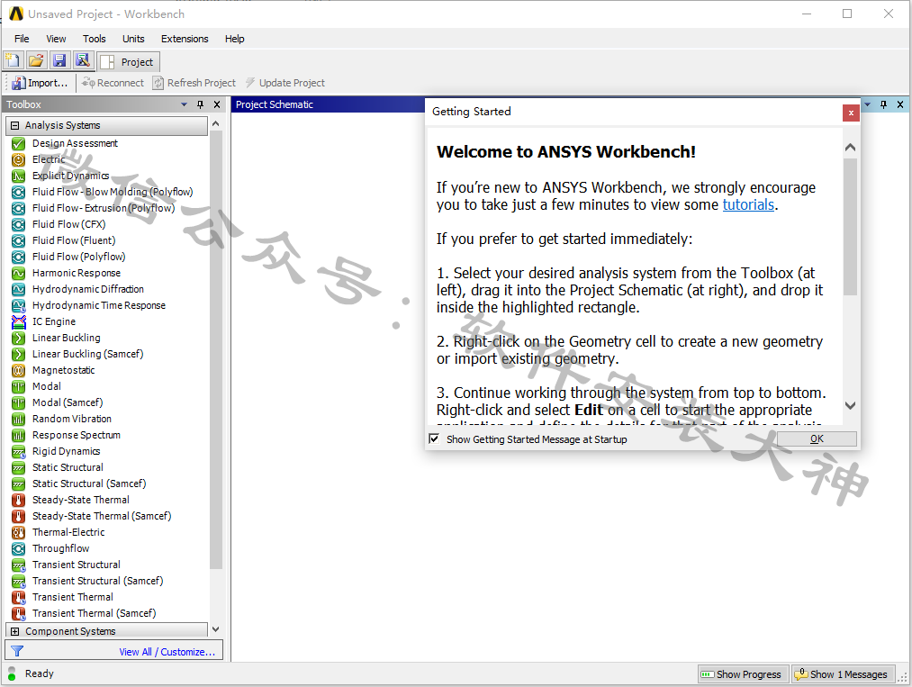Click the OK button in Getting Started
The width and height of the screenshot is (912, 687).
(817, 438)
